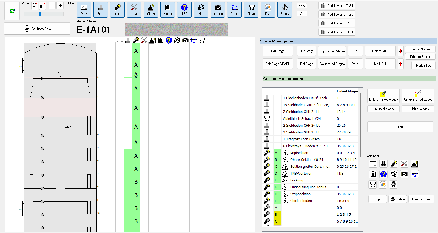Click the red down arrow in Stage Management
The width and height of the screenshot is (438, 233).
point(400,64)
